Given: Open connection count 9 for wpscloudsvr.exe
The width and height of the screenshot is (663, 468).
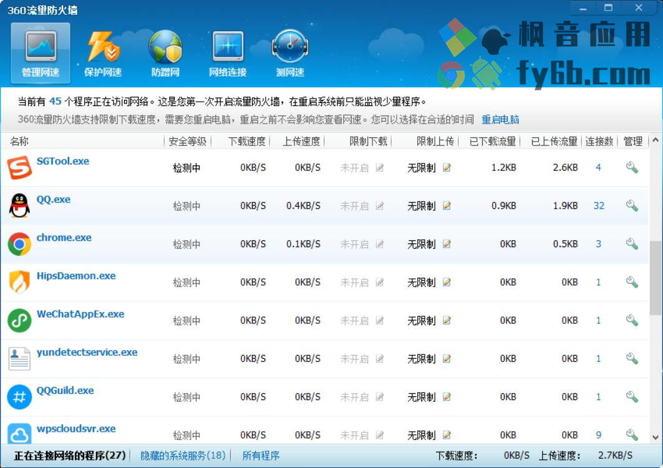Looking at the screenshot, I should pyautogui.click(x=598, y=435).
